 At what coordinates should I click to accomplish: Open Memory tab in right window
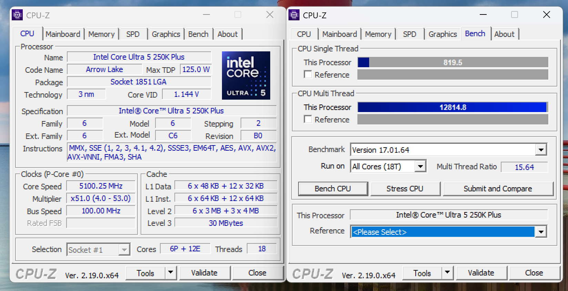point(378,34)
